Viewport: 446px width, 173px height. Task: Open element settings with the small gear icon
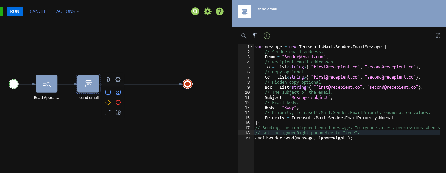point(118,79)
